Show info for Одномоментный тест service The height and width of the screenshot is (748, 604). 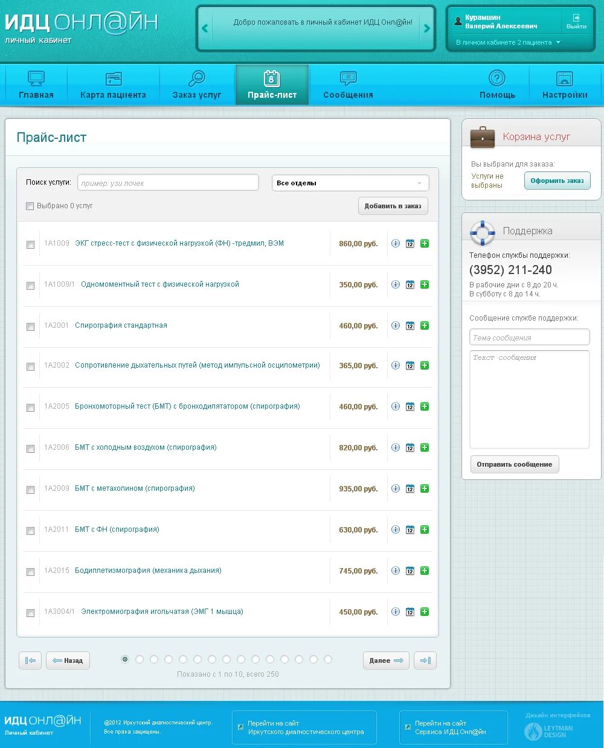396,284
